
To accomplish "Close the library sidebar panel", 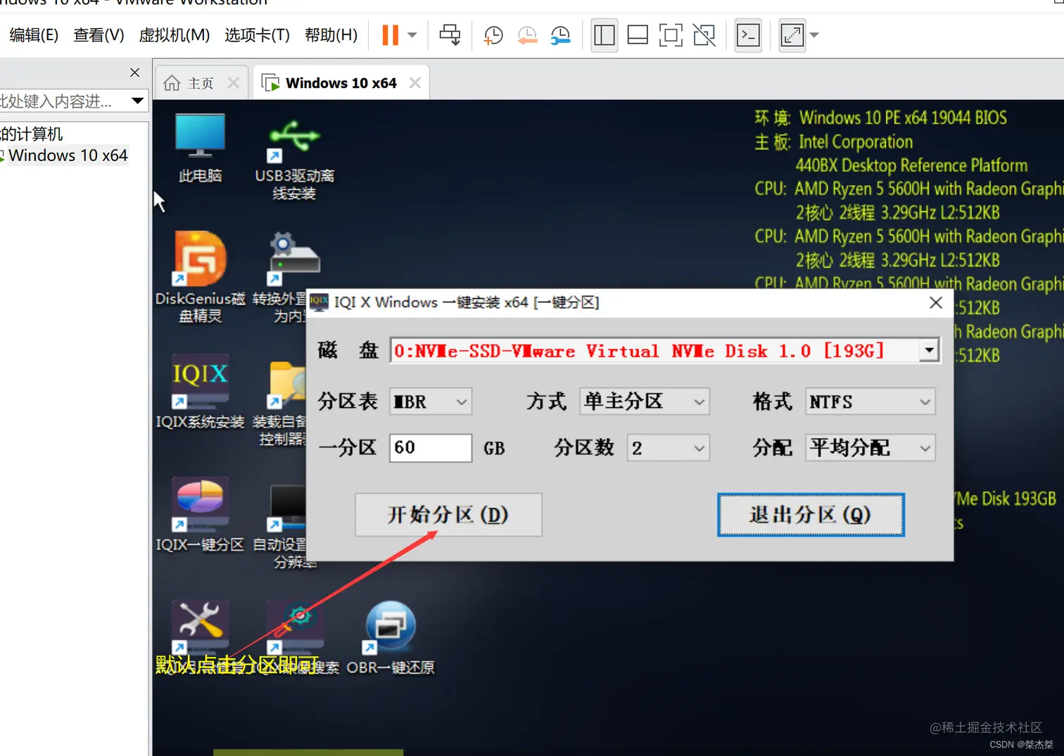I will 134,72.
